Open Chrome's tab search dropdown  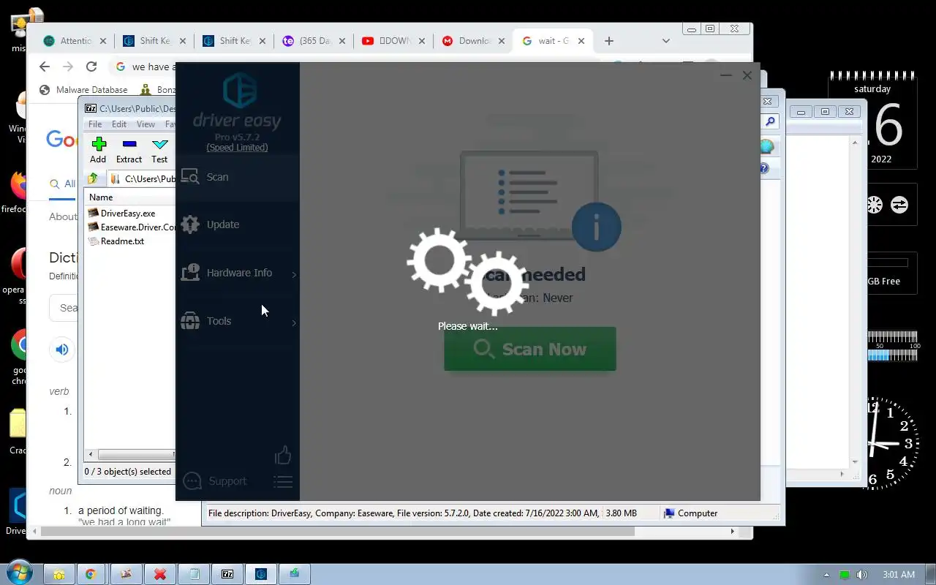click(x=665, y=41)
